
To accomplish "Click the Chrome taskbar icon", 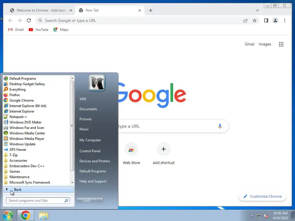I will click(x=26, y=215).
